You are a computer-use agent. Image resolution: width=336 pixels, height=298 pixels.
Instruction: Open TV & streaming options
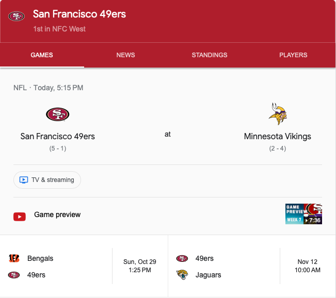point(47,180)
